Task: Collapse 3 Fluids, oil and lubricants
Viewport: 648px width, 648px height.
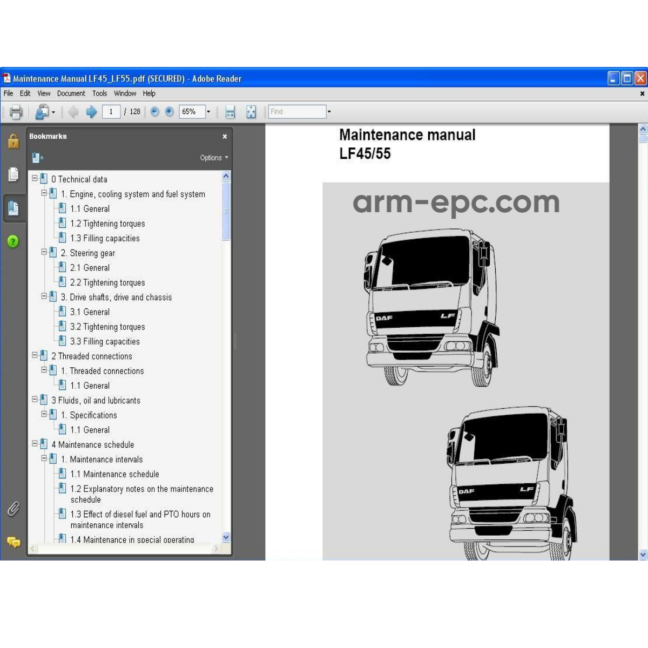Action: (35, 399)
